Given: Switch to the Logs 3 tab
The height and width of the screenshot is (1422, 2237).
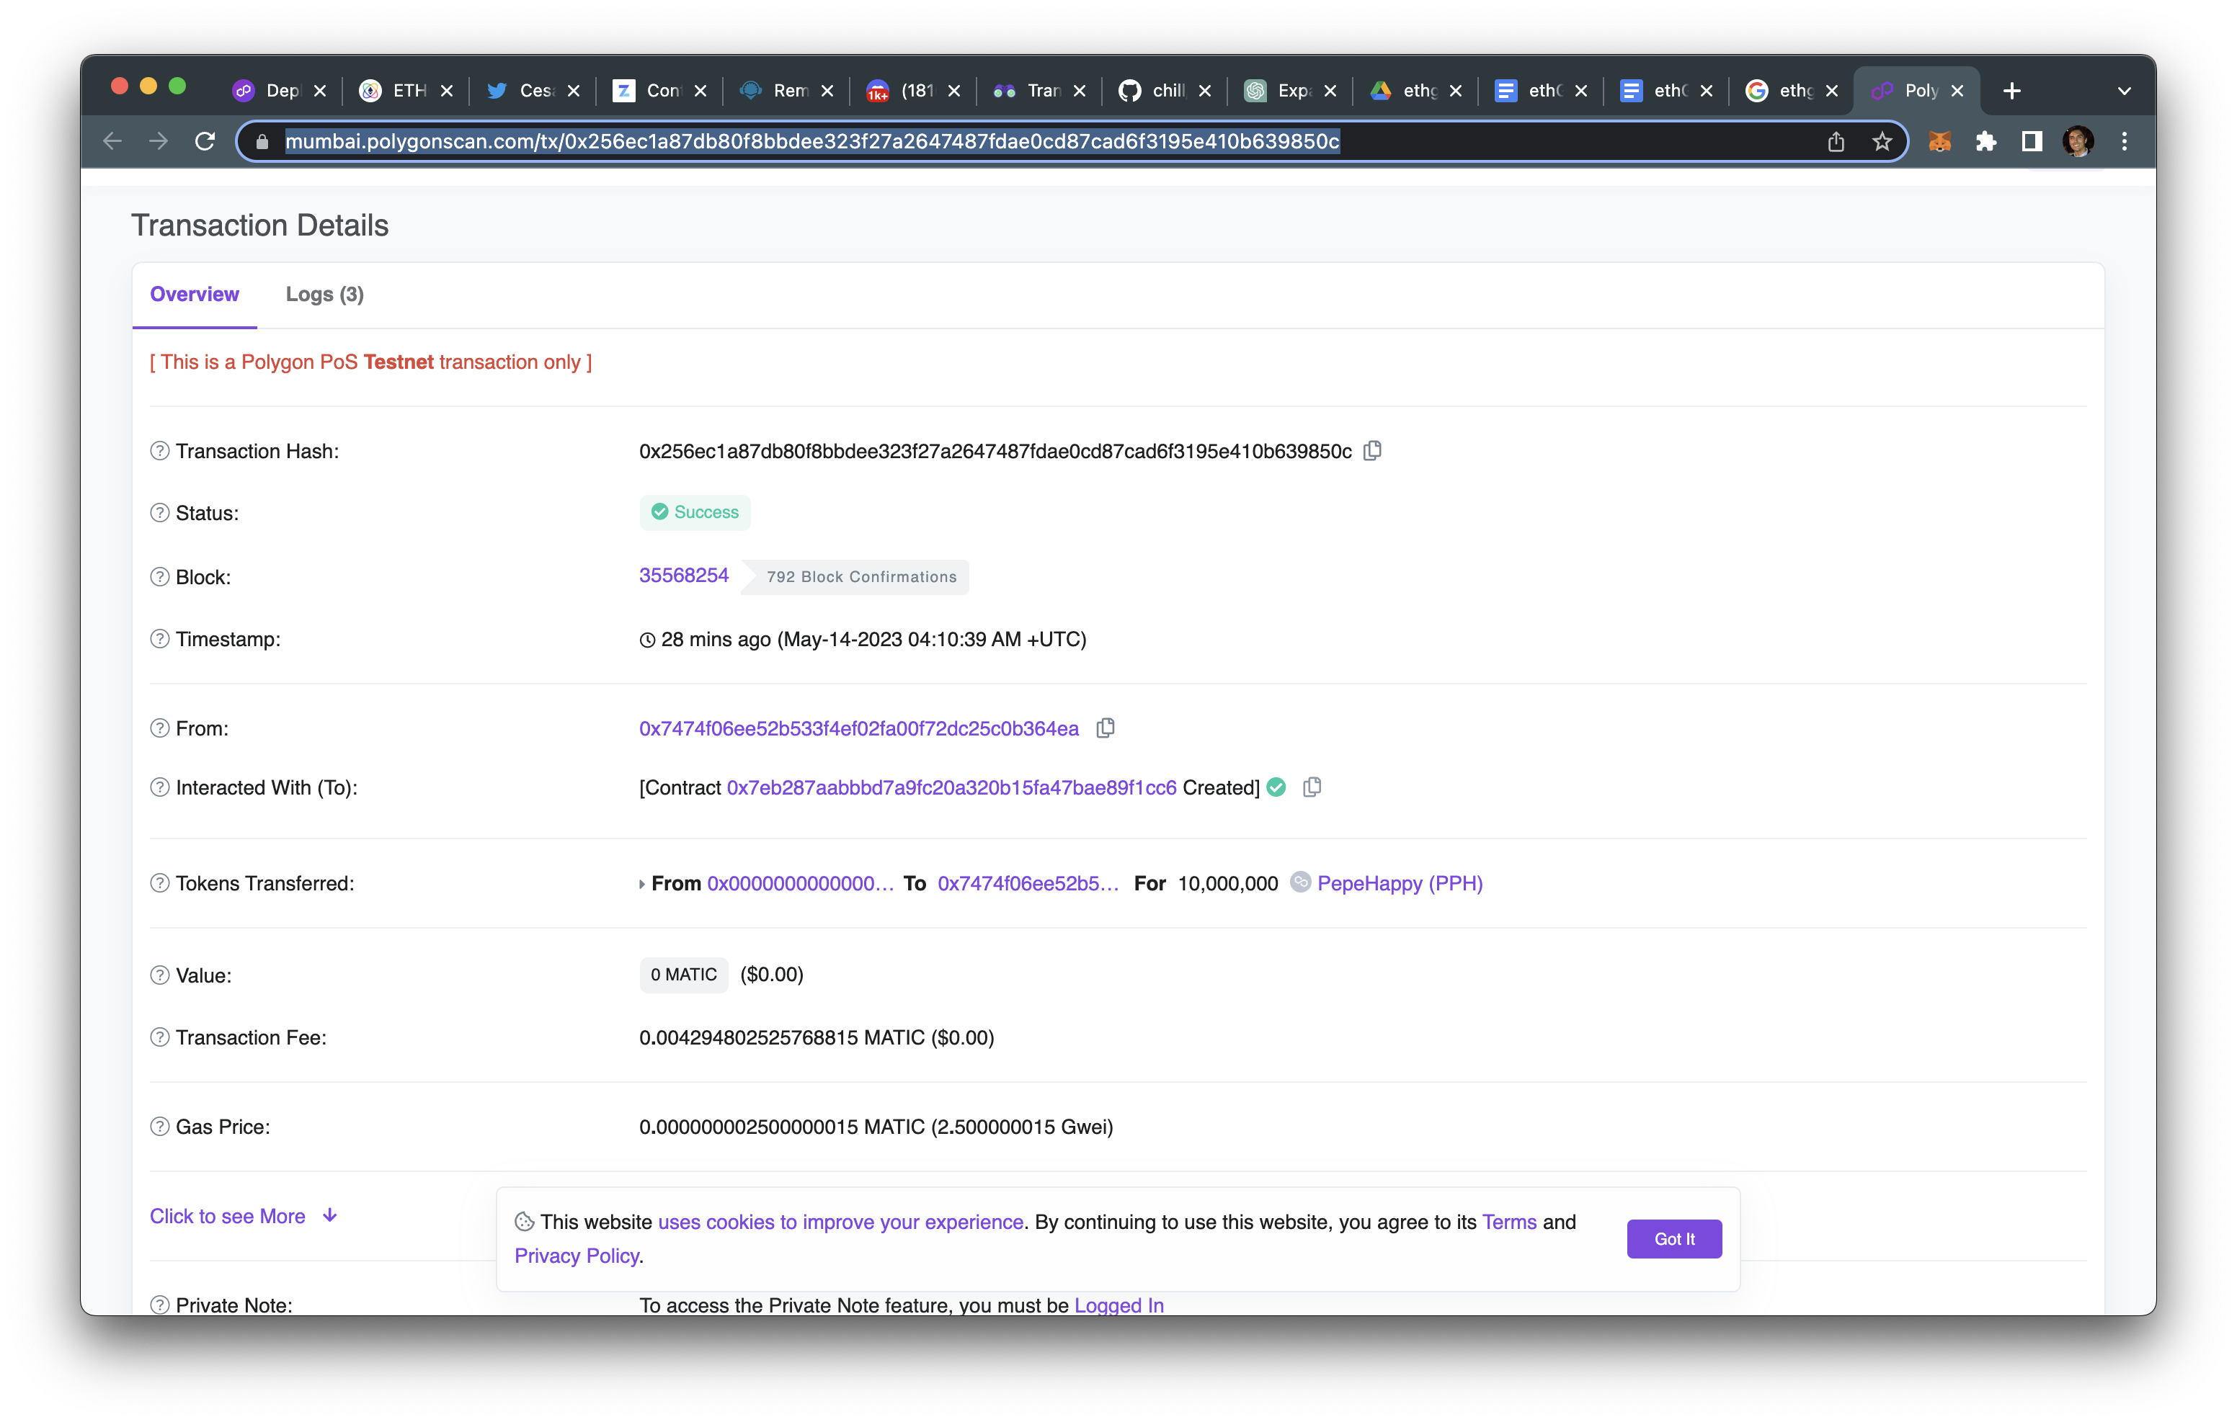Looking at the screenshot, I should (x=324, y=293).
